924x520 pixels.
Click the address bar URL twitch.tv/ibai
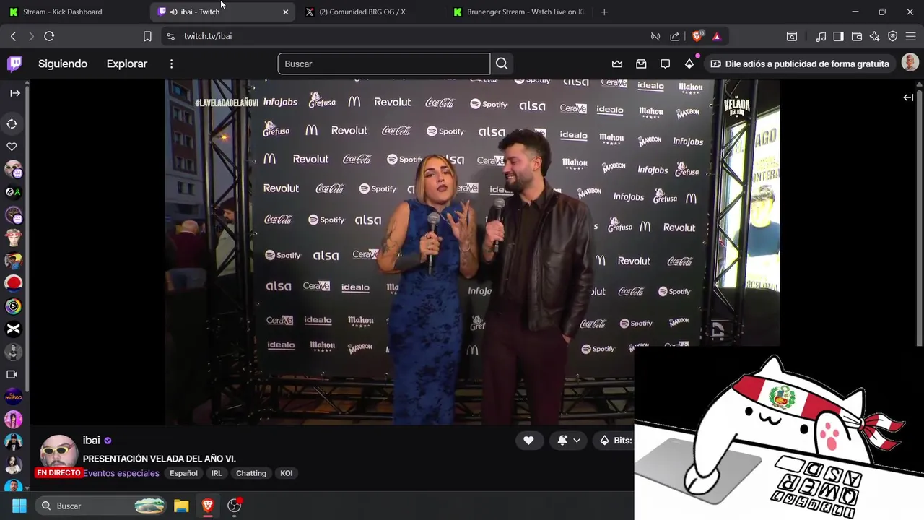pos(208,36)
